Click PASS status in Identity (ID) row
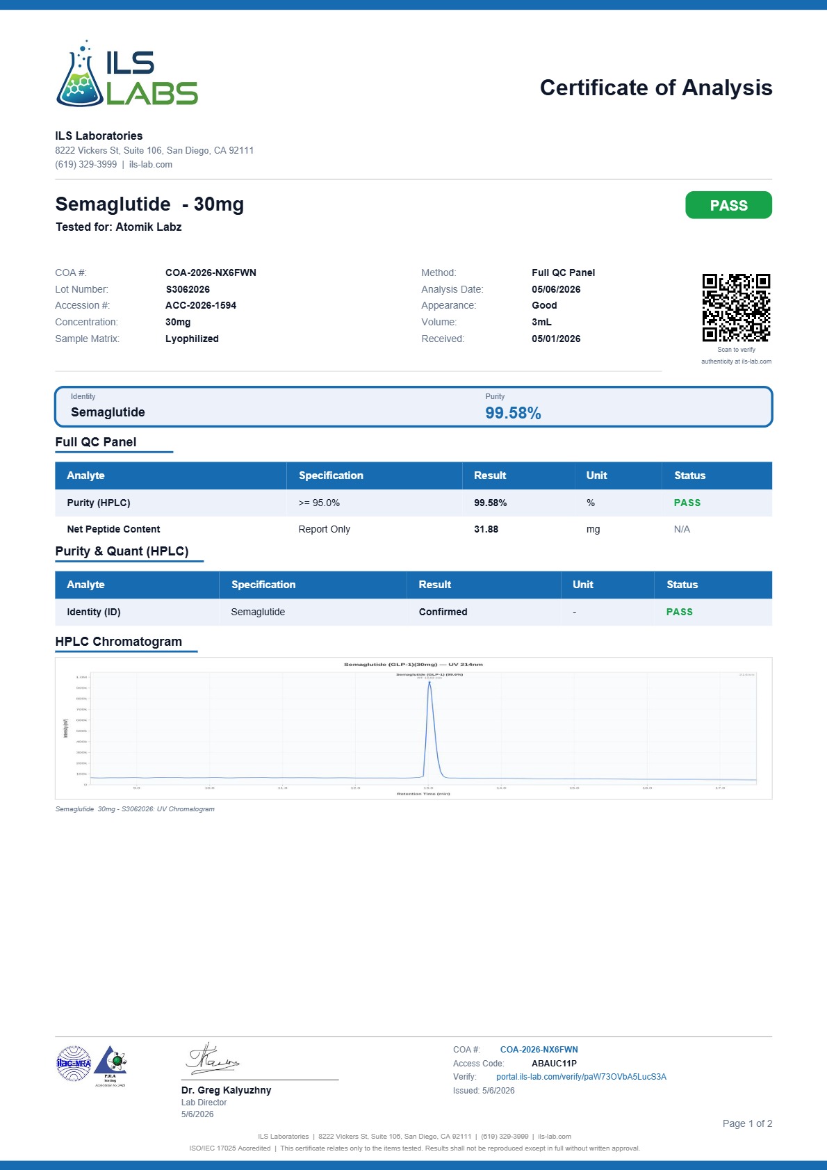This screenshot has height=1170, width=827. pyautogui.click(x=679, y=612)
